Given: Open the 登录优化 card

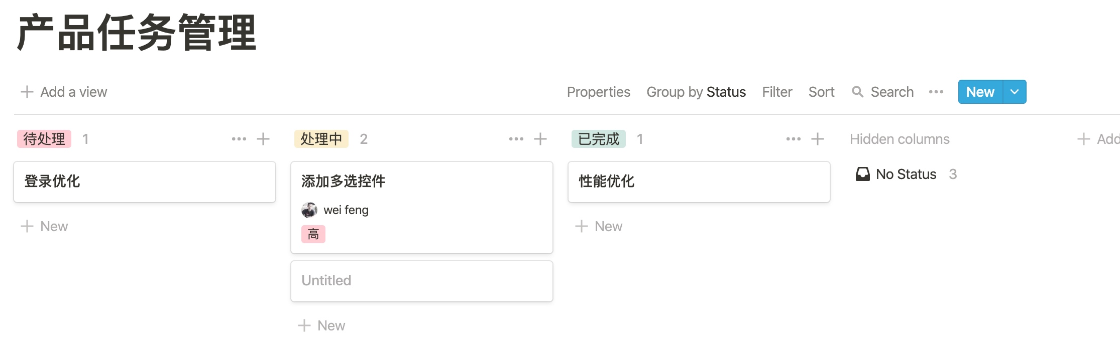Looking at the screenshot, I should [145, 182].
